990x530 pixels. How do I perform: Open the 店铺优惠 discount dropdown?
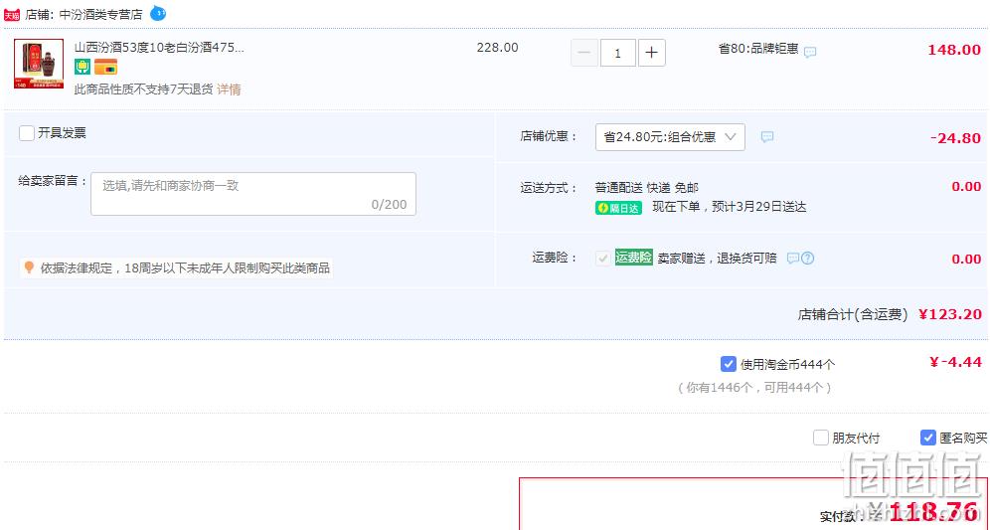[670, 137]
